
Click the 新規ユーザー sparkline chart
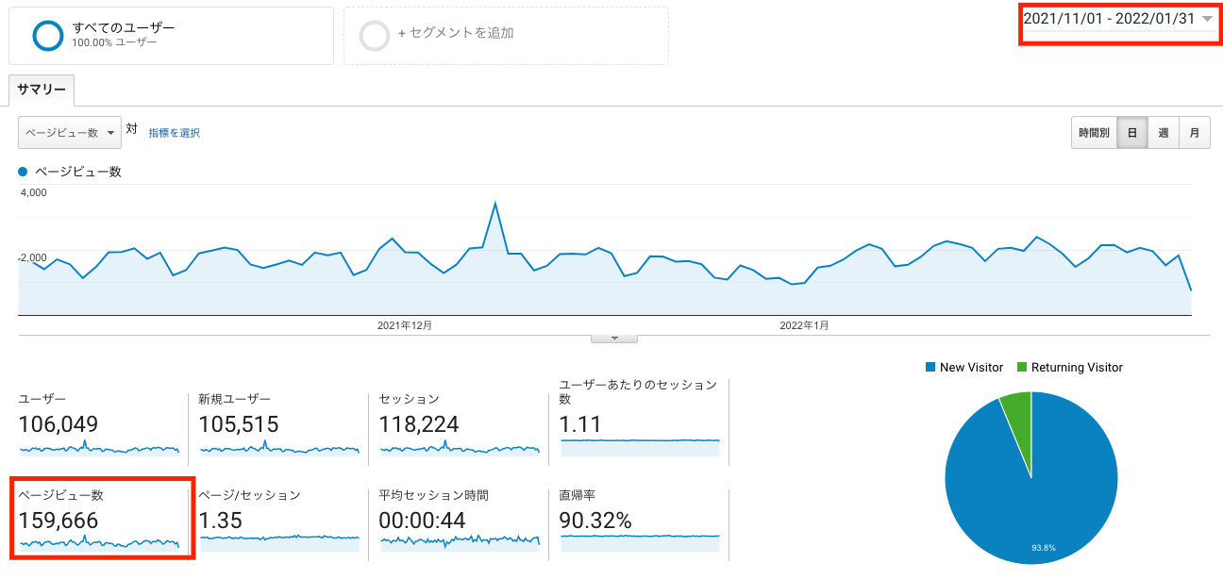[x=279, y=447]
